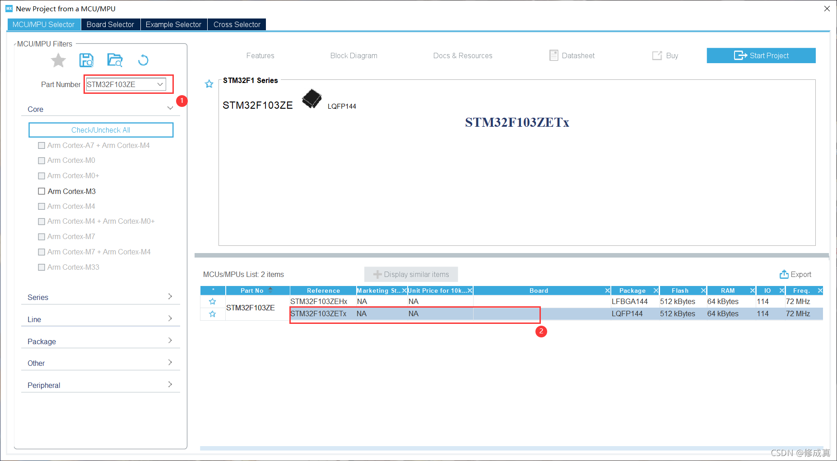Screen dimensions: 837x461
Task: Click the STM32F103ZE part number cell
Action: [257, 308]
